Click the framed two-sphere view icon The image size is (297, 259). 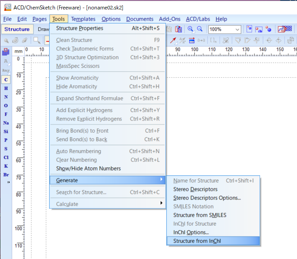click(259, 29)
